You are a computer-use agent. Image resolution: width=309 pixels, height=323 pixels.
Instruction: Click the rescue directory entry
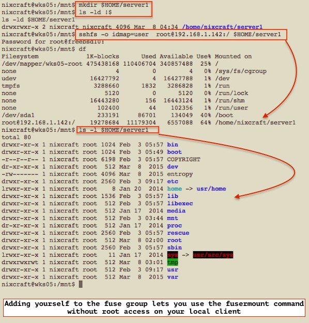[x=178, y=233]
